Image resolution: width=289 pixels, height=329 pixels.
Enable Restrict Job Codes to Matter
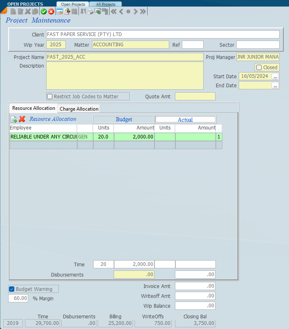(x=50, y=97)
